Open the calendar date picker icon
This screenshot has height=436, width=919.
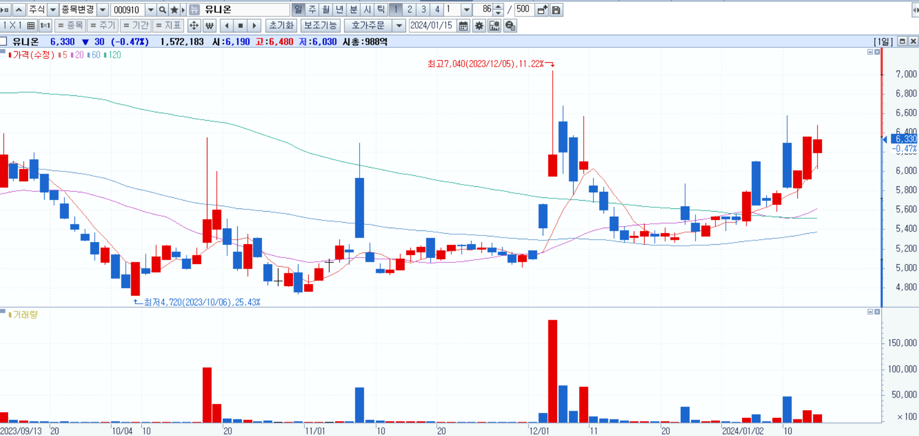[463, 25]
